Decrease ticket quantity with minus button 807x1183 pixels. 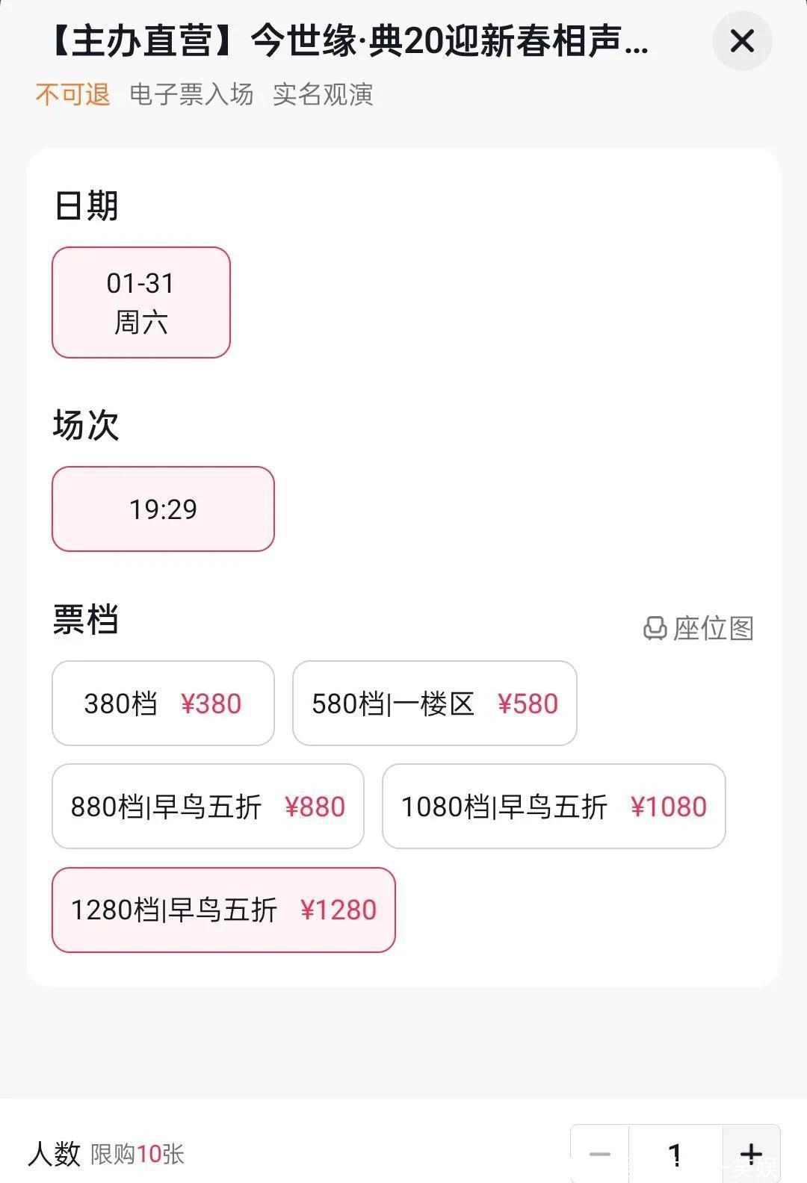(x=600, y=1154)
